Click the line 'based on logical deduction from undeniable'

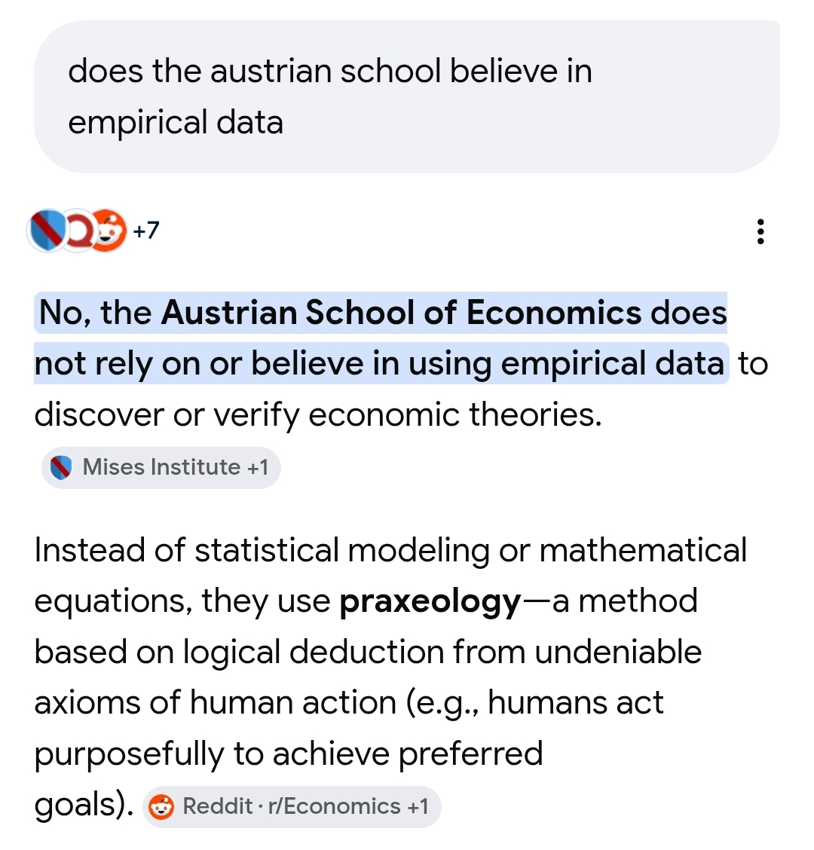click(368, 652)
